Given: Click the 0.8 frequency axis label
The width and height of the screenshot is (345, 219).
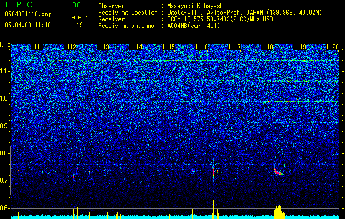Looking at the screenshot, I should 4,153.
